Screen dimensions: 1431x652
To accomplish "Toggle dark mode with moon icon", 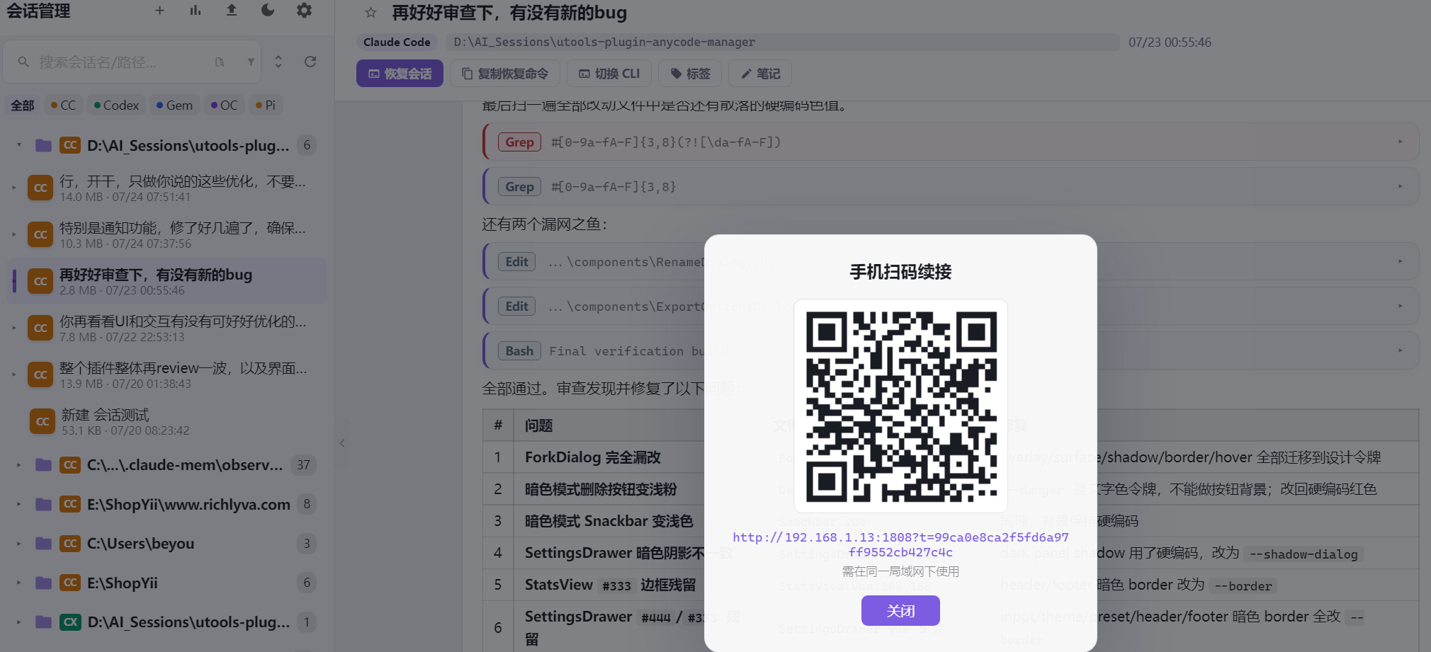I will coord(268,11).
